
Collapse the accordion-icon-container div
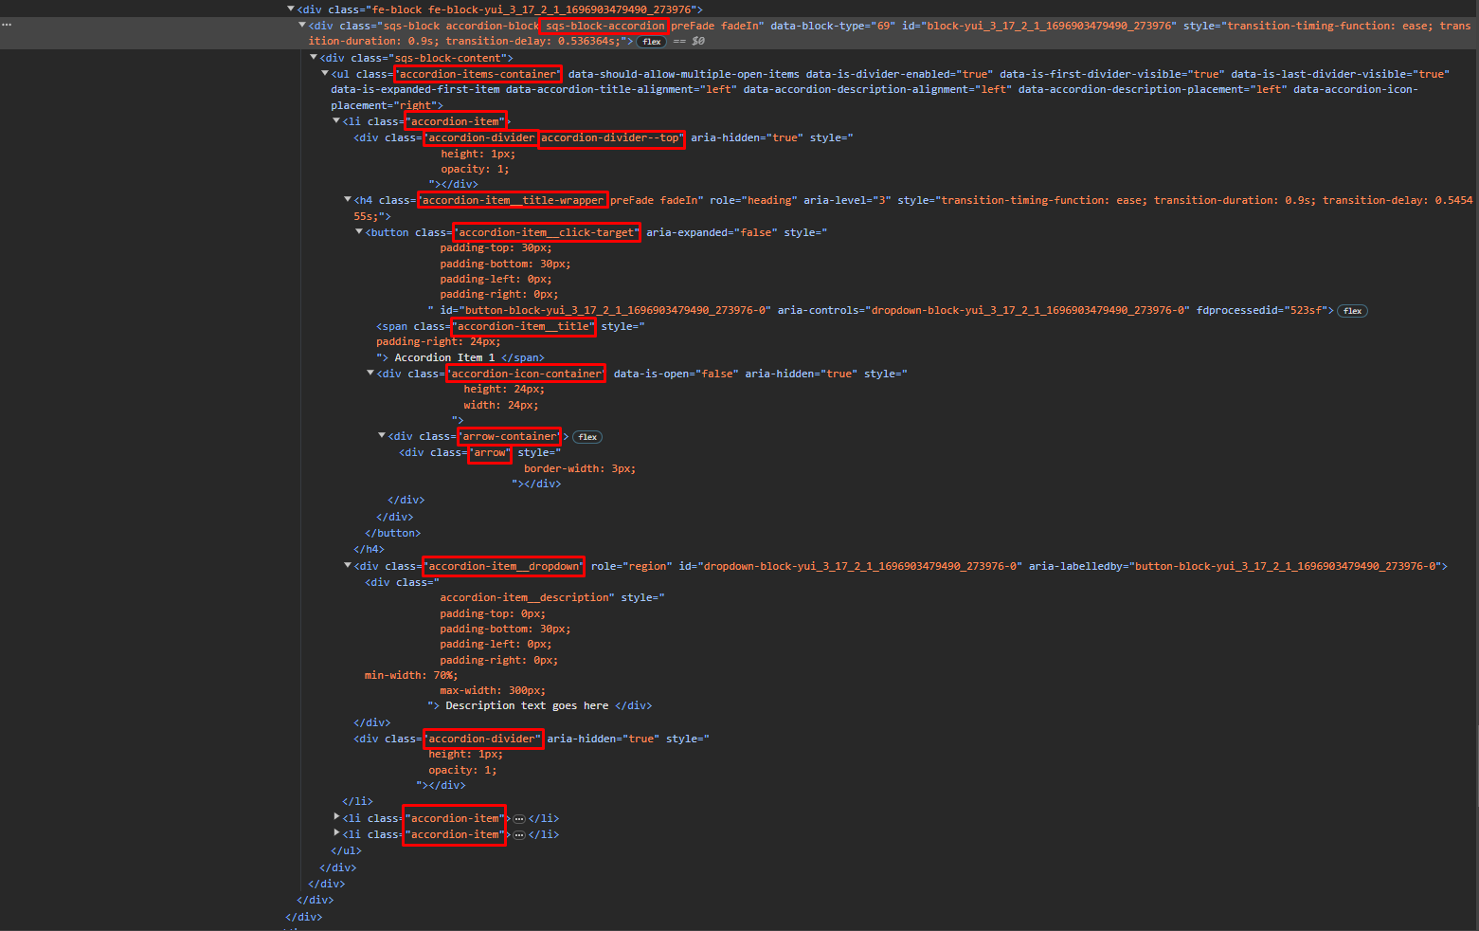[x=370, y=374]
